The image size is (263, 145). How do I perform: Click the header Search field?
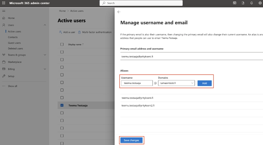click(141, 3)
